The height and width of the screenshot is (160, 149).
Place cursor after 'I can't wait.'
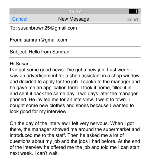[59, 153]
